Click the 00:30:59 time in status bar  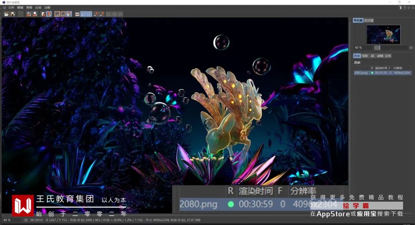pos(36,220)
